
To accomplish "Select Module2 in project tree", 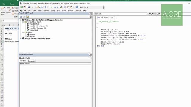I will tap(32, 36).
